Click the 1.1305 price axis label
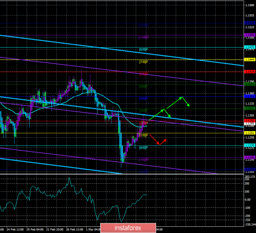Screen dimensions: 256x233 250,116
